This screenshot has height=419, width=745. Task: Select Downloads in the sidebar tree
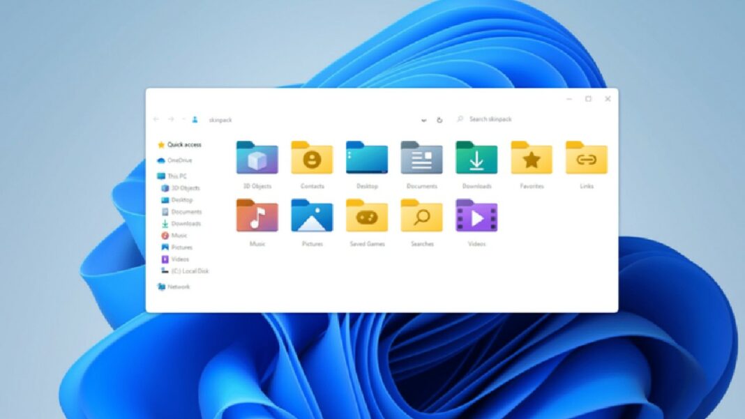tap(181, 224)
